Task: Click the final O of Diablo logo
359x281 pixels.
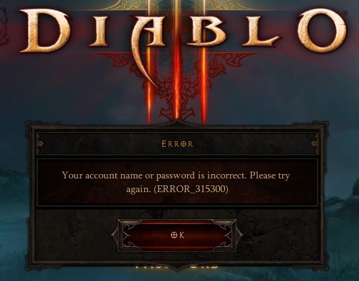Action: pyautogui.click(x=322, y=31)
